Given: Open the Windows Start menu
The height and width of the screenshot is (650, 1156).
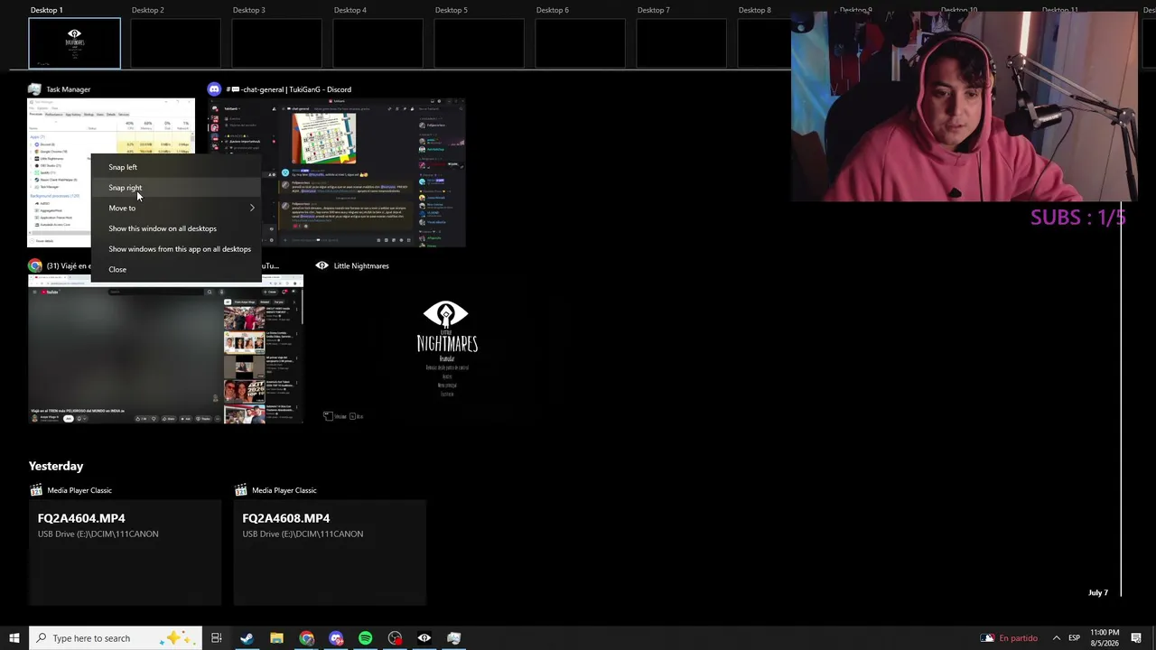Looking at the screenshot, I should [14, 638].
